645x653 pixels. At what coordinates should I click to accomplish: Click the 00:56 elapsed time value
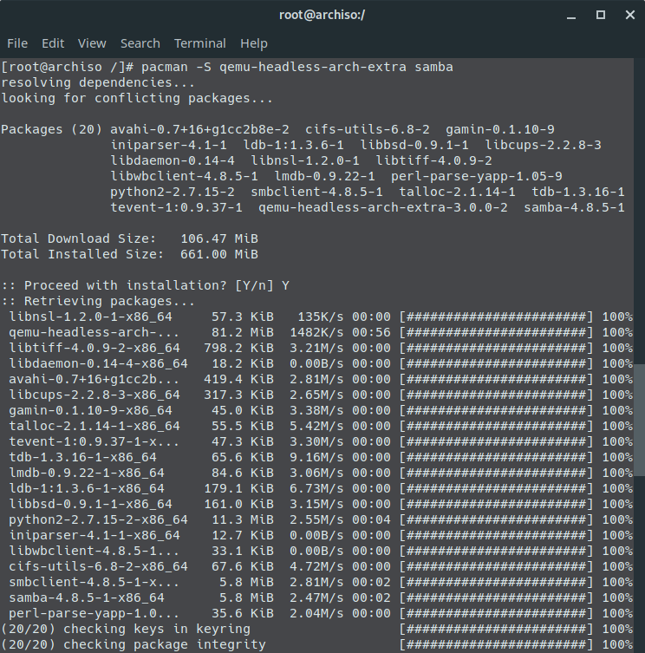(x=371, y=332)
